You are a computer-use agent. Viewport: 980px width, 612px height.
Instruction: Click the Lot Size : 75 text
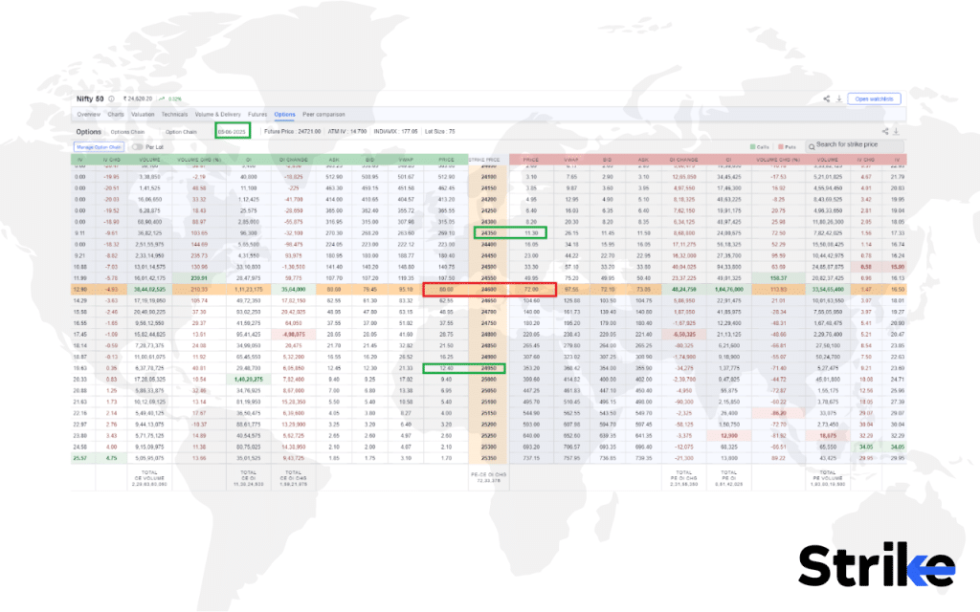(x=440, y=132)
